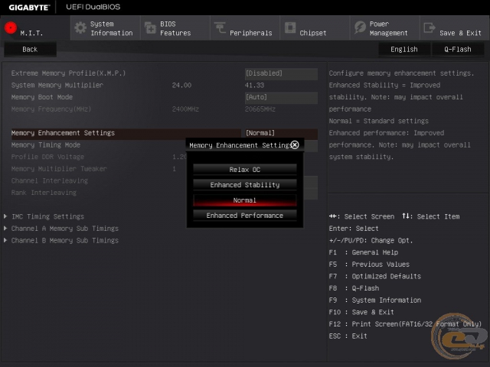Screen dimensions: 490x367
Task: Click the GIGABYTE logo
Action: pos(29,8)
